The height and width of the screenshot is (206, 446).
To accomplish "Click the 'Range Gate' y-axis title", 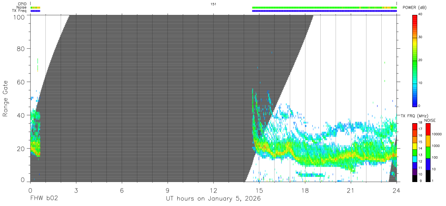I will (x=5, y=99).
